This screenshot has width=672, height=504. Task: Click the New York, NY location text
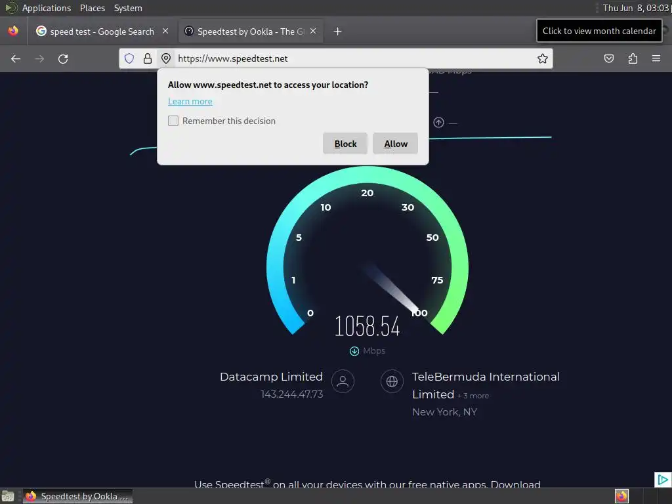[444, 412]
